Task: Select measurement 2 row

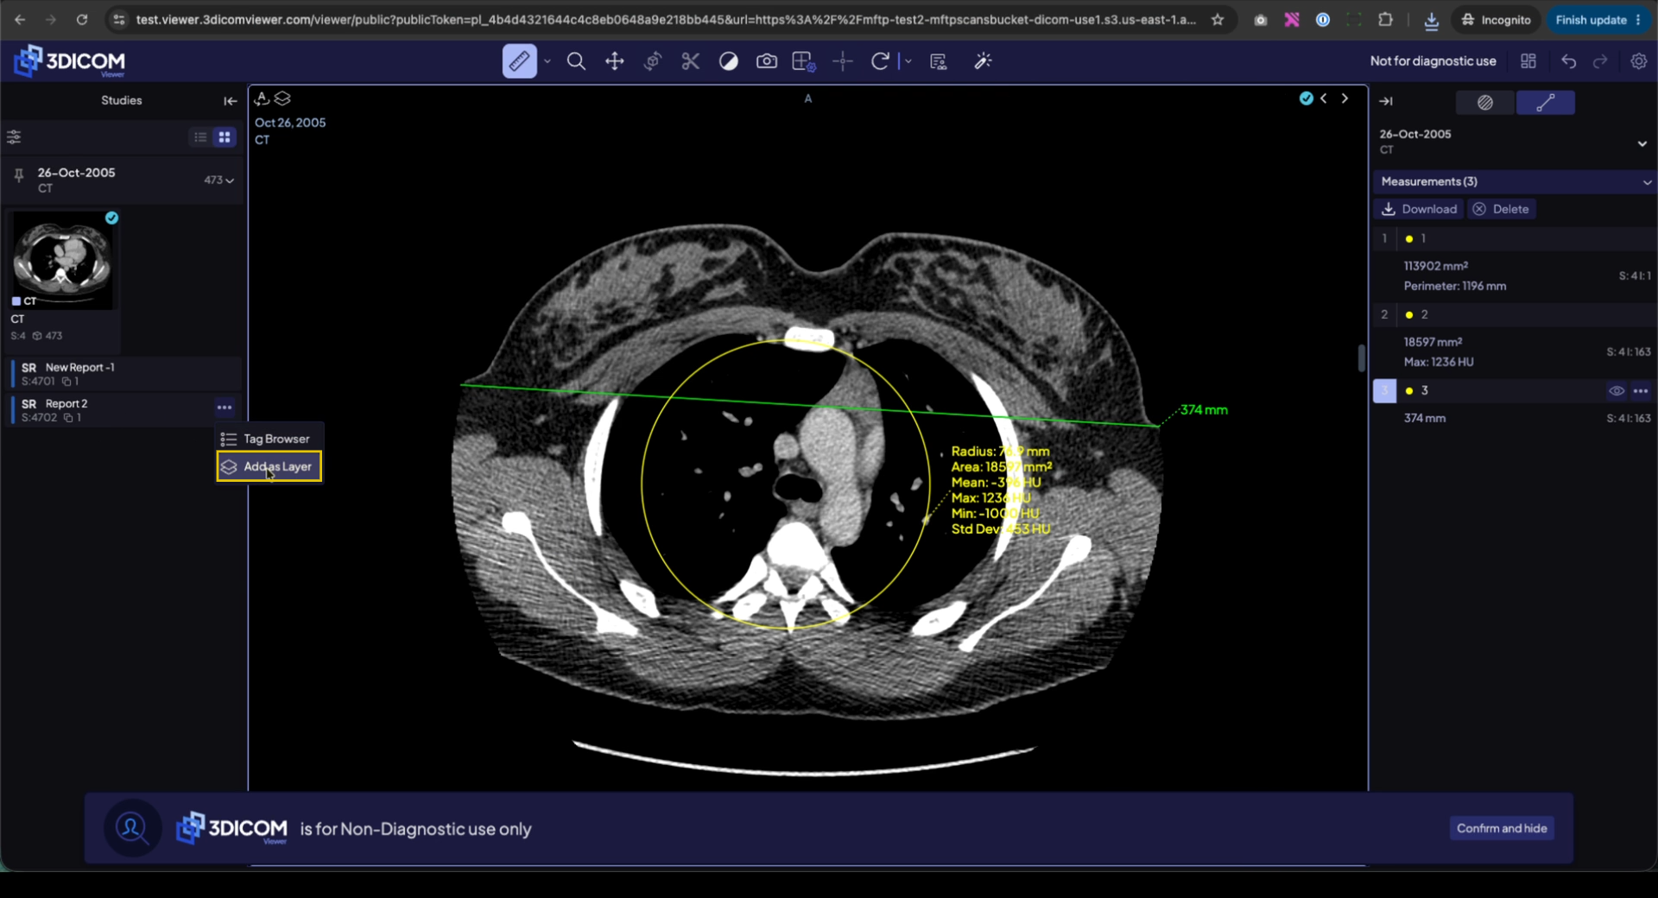Action: (x=1515, y=314)
